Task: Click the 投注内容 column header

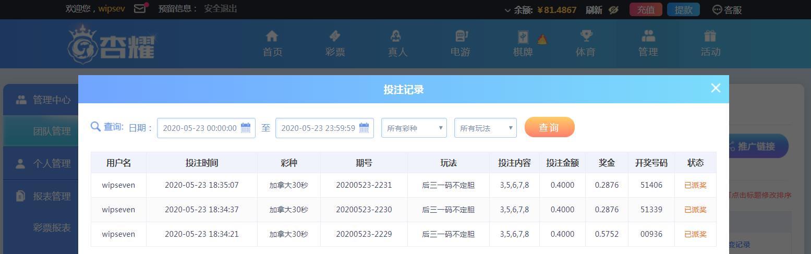Action: click(514, 163)
